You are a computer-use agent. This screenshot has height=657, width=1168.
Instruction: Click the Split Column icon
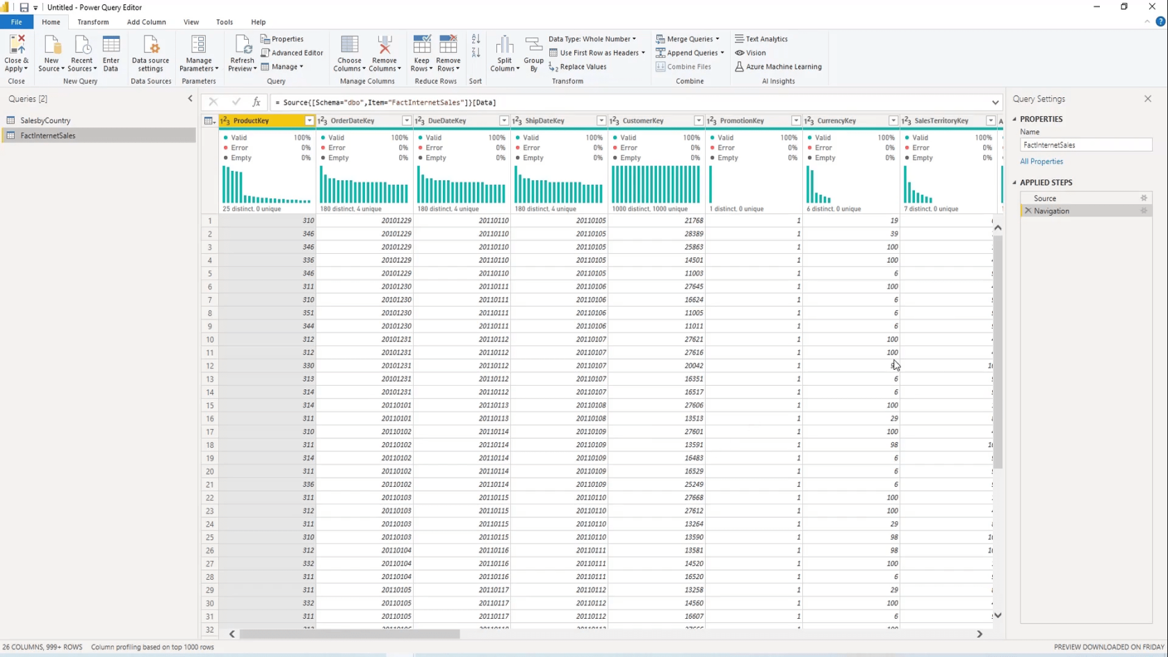pyautogui.click(x=505, y=44)
